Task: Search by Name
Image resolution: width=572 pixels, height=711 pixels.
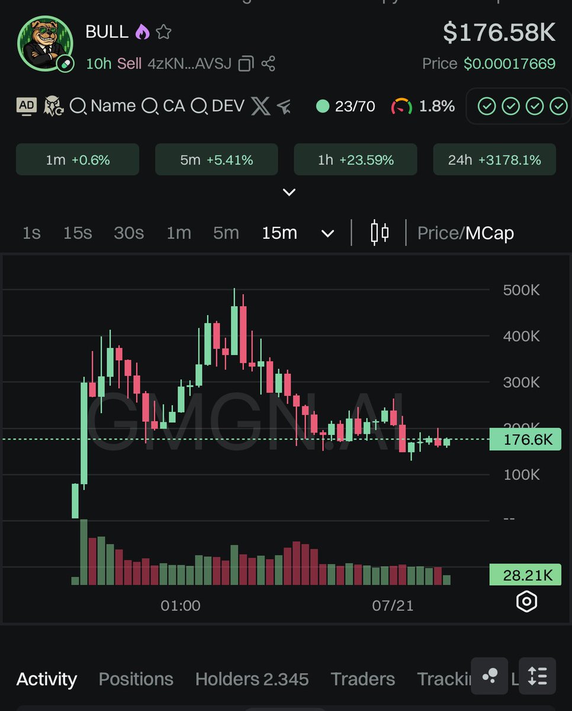Action: pyautogui.click(x=103, y=106)
